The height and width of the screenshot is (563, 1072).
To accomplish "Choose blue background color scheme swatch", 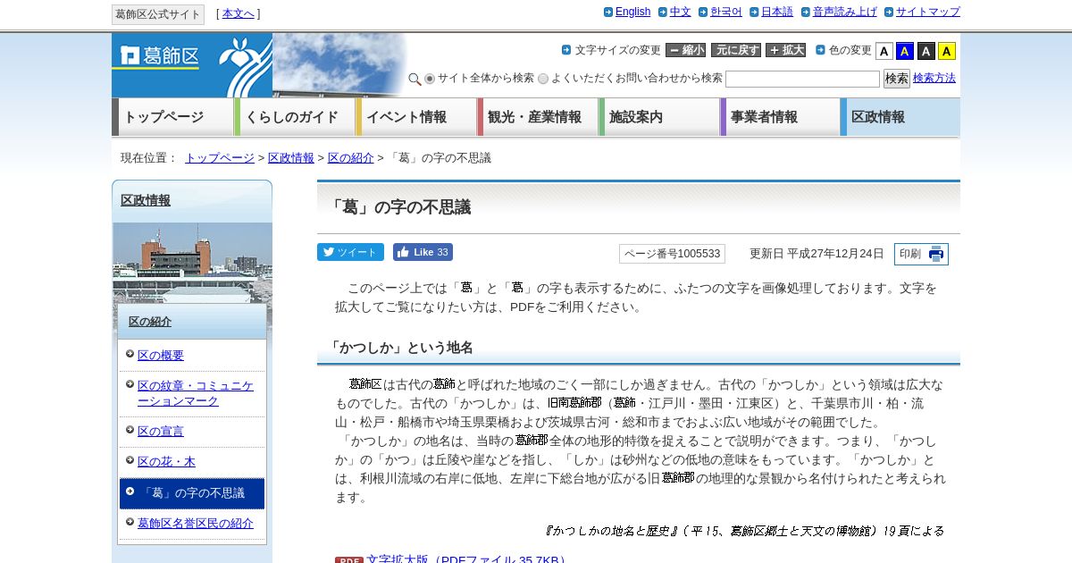I will coord(905,51).
